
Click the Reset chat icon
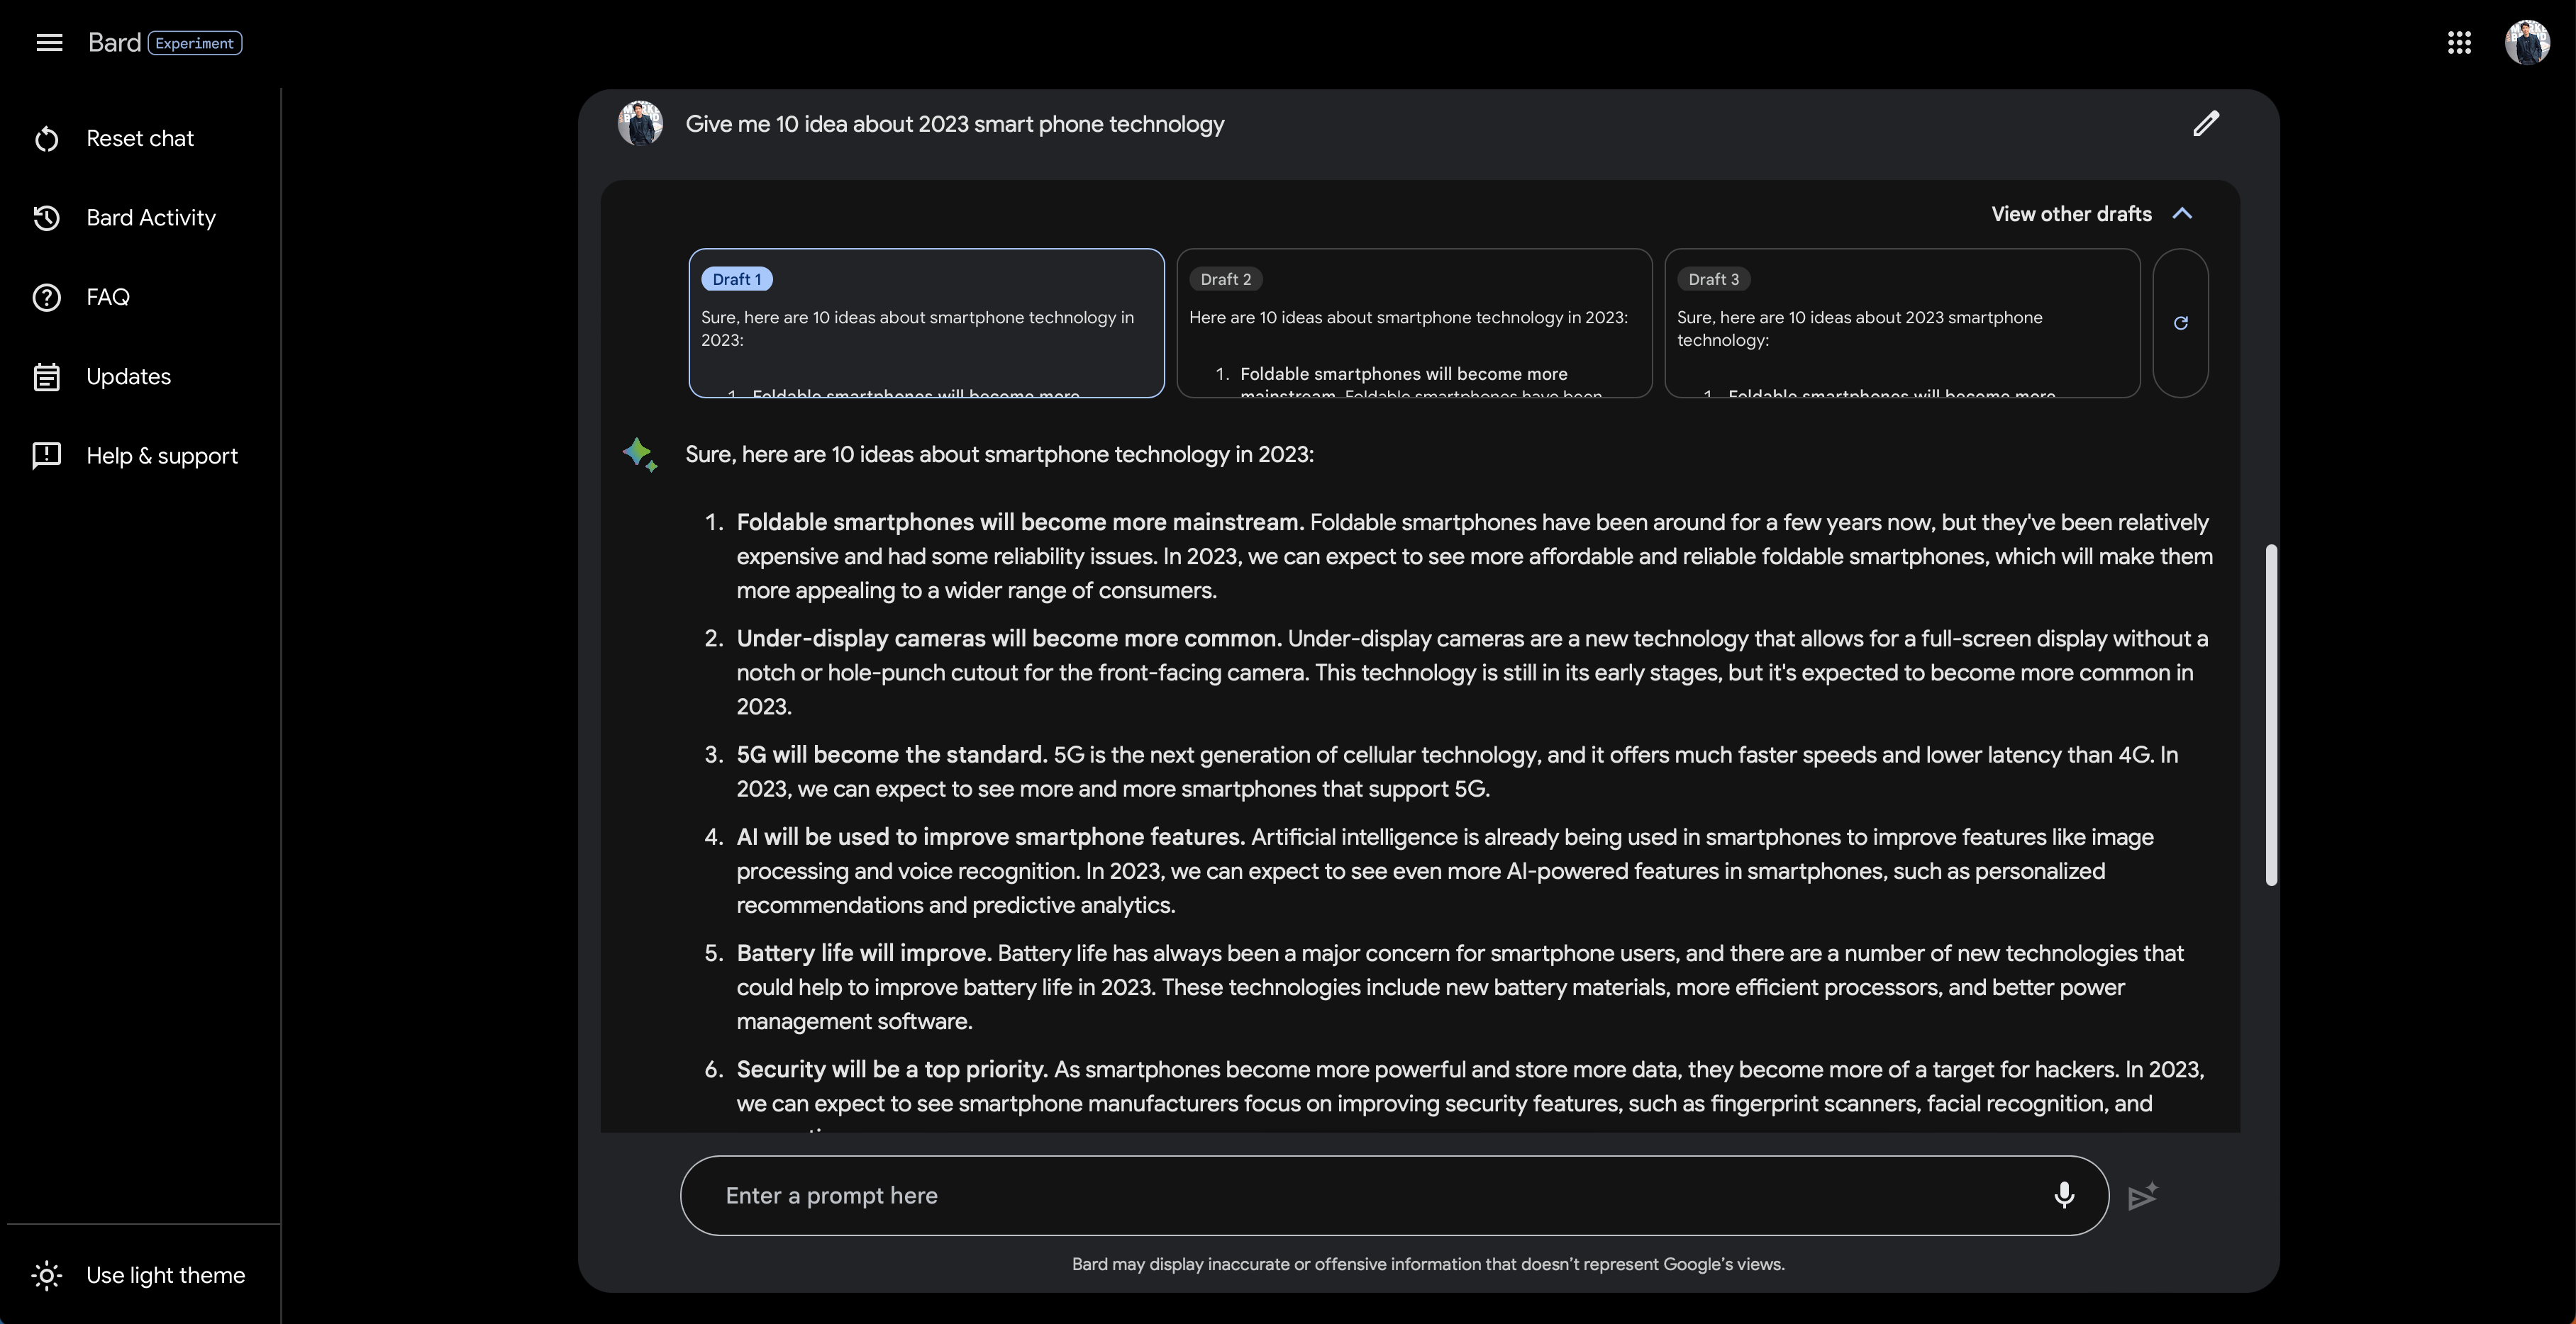click(x=47, y=139)
